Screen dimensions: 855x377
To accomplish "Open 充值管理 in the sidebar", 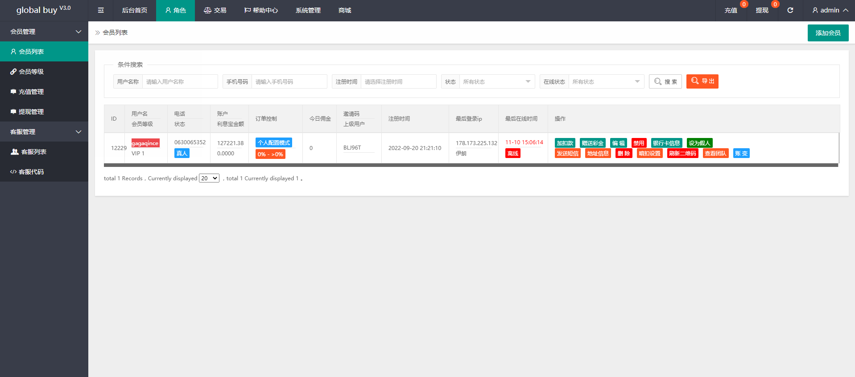I will pyautogui.click(x=31, y=92).
